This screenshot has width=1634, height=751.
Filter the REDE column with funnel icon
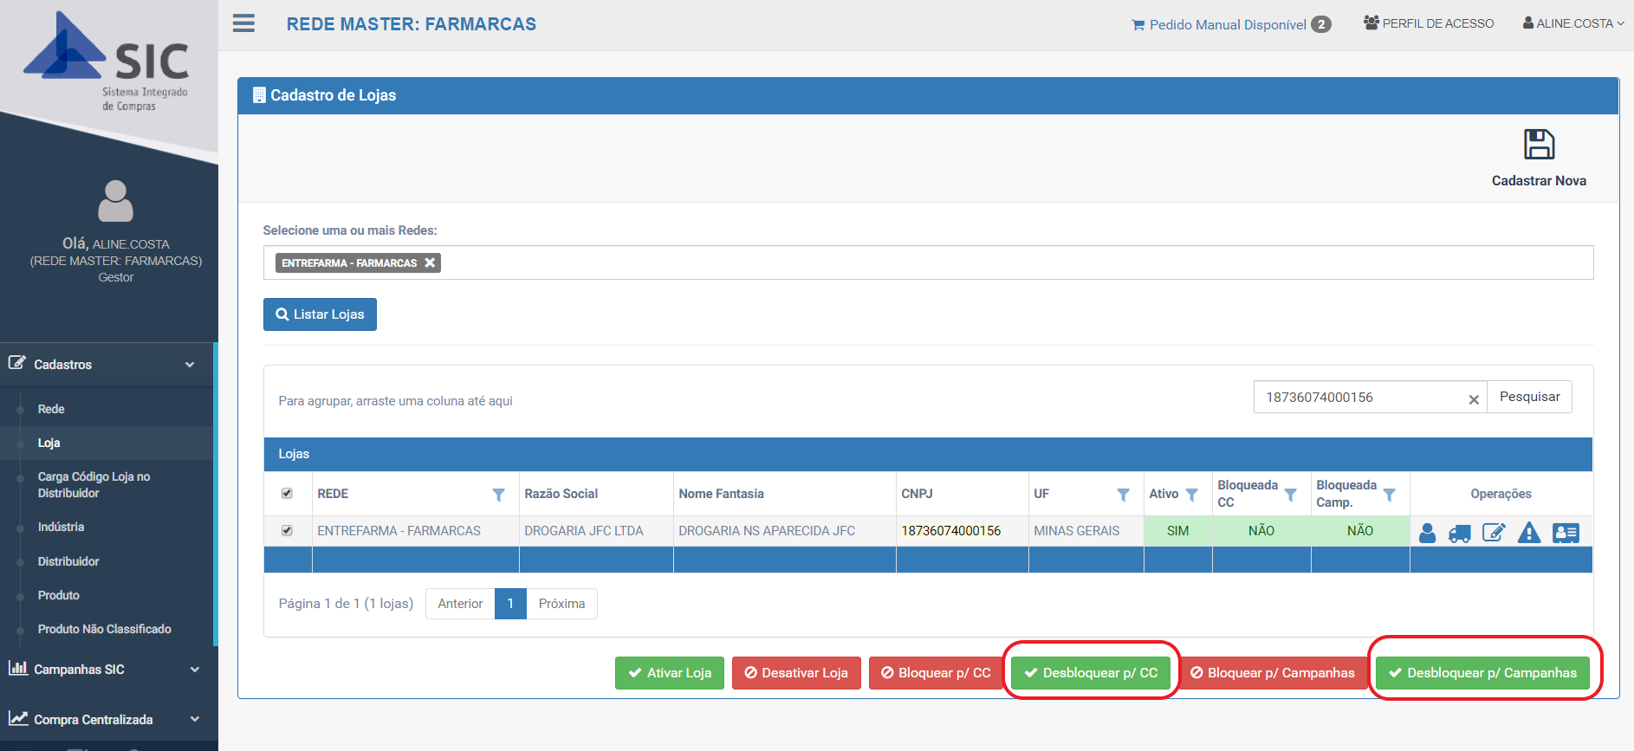[498, 495]
